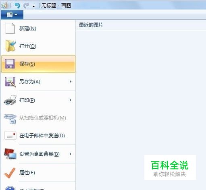Image resolution: width=206 pixels, height=190 pixels.
Task: Choose 打开(O) from the menu
Action: (38, 46)
